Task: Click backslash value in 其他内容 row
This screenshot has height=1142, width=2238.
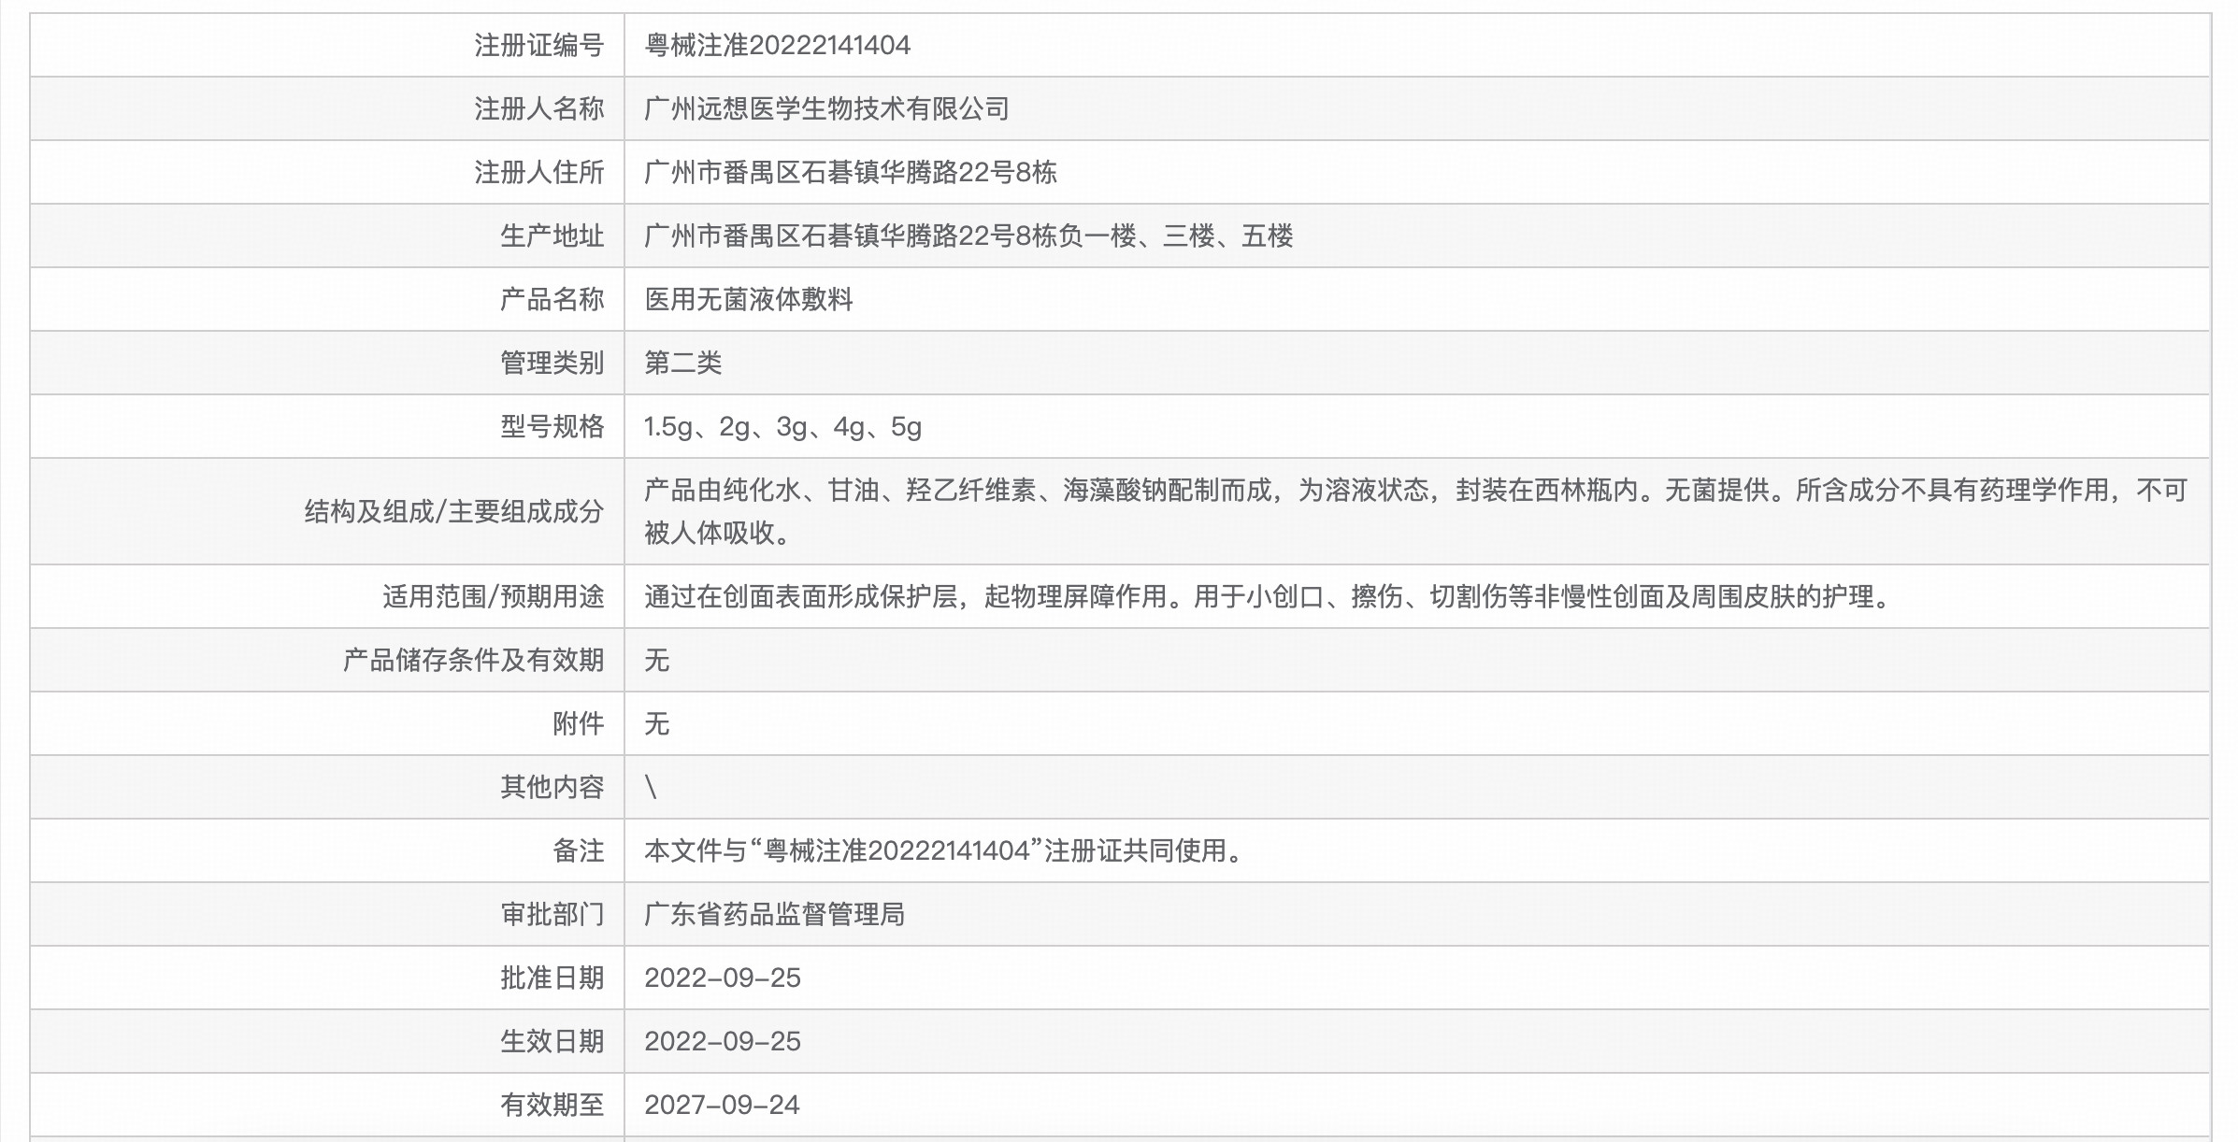Action: [652, 787]
